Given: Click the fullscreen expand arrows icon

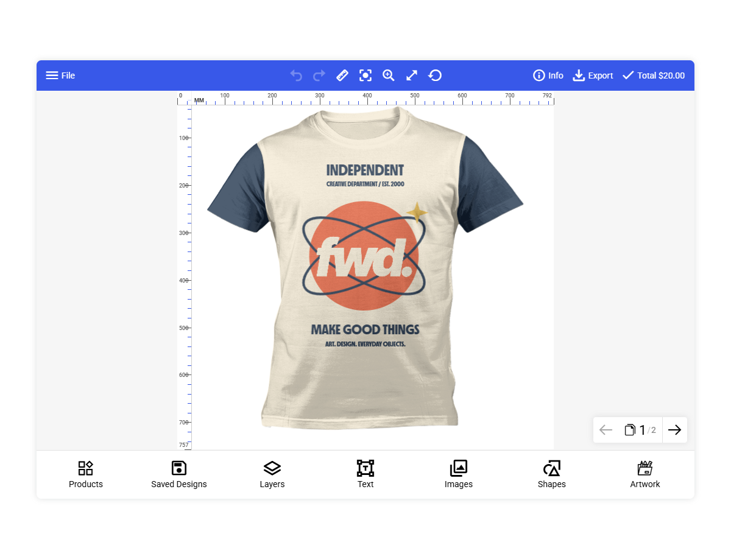Looking at the screenshot, I should click(x=412, y=76).
